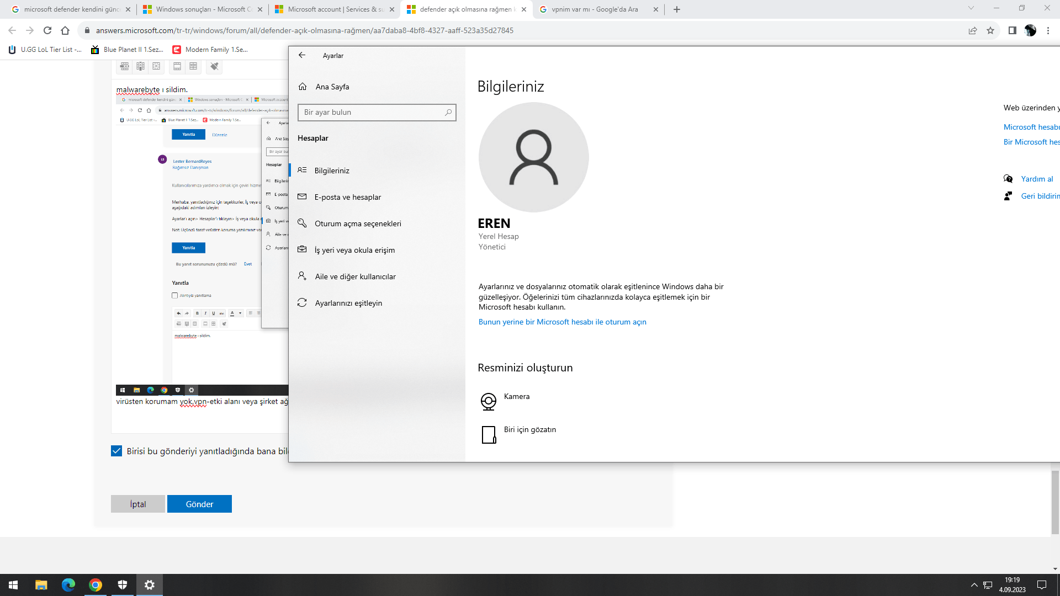Screen dimensions: 1060x596
Task: Show hidden system tray icons
Action: point(974,585)
